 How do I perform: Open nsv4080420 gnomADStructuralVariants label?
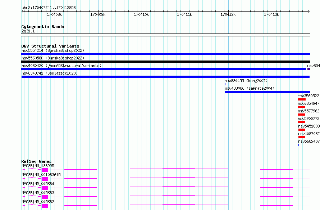tap(61, 66)
